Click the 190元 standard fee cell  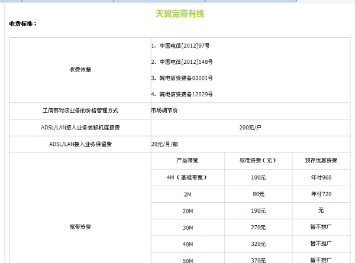point(259,211)
